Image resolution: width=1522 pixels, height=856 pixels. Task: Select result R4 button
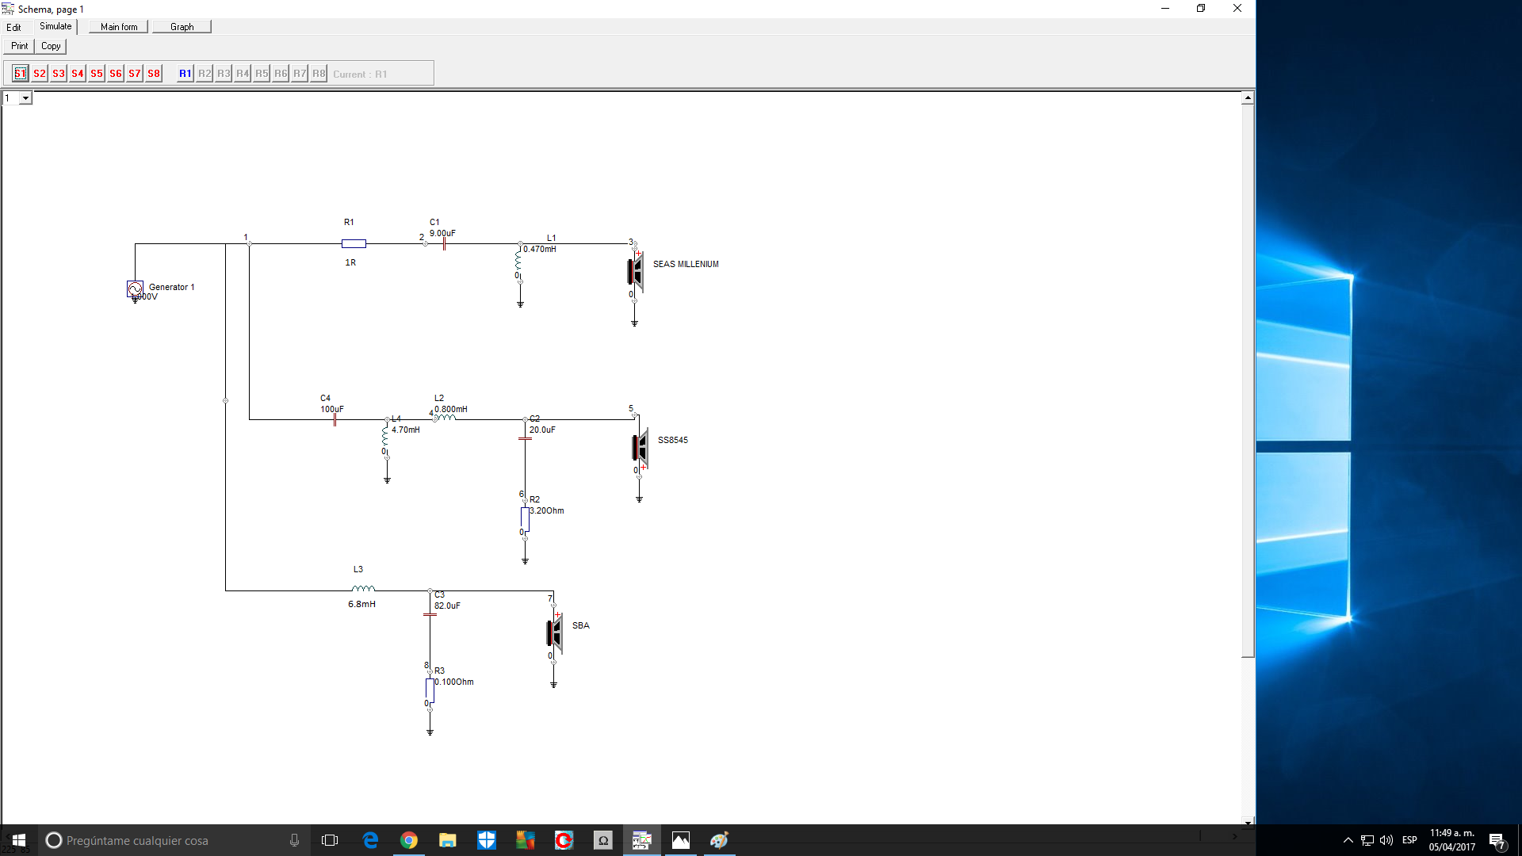point(243,74)
